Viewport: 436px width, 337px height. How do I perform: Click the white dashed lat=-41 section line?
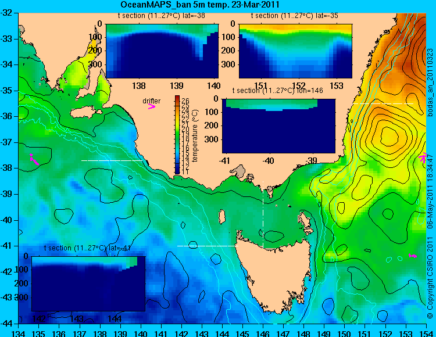coord(208,246)
